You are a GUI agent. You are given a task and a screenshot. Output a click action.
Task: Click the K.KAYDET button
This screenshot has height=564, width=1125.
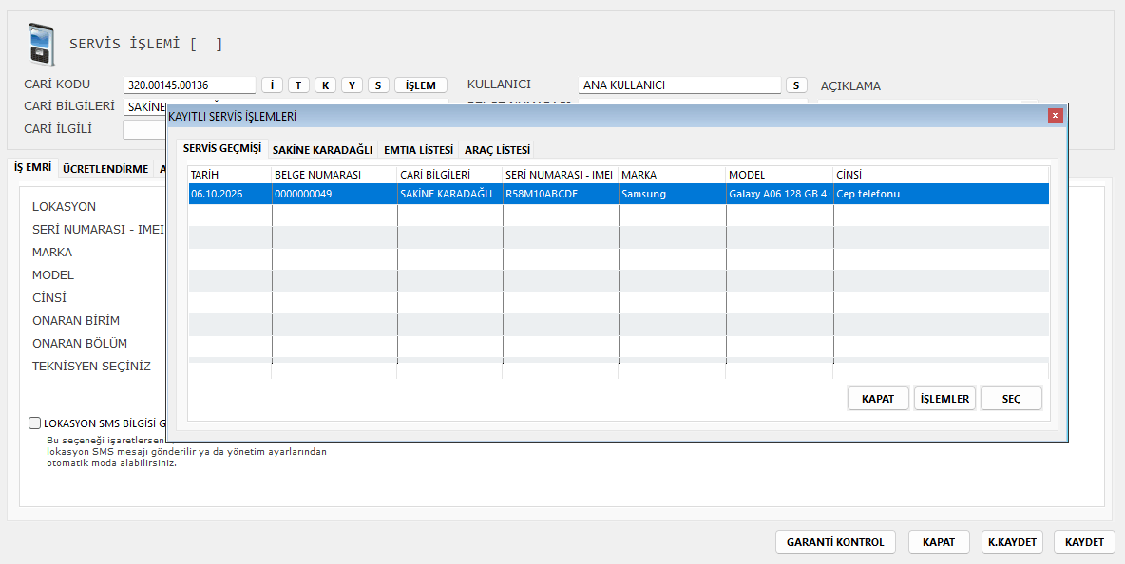point(1012,542)
